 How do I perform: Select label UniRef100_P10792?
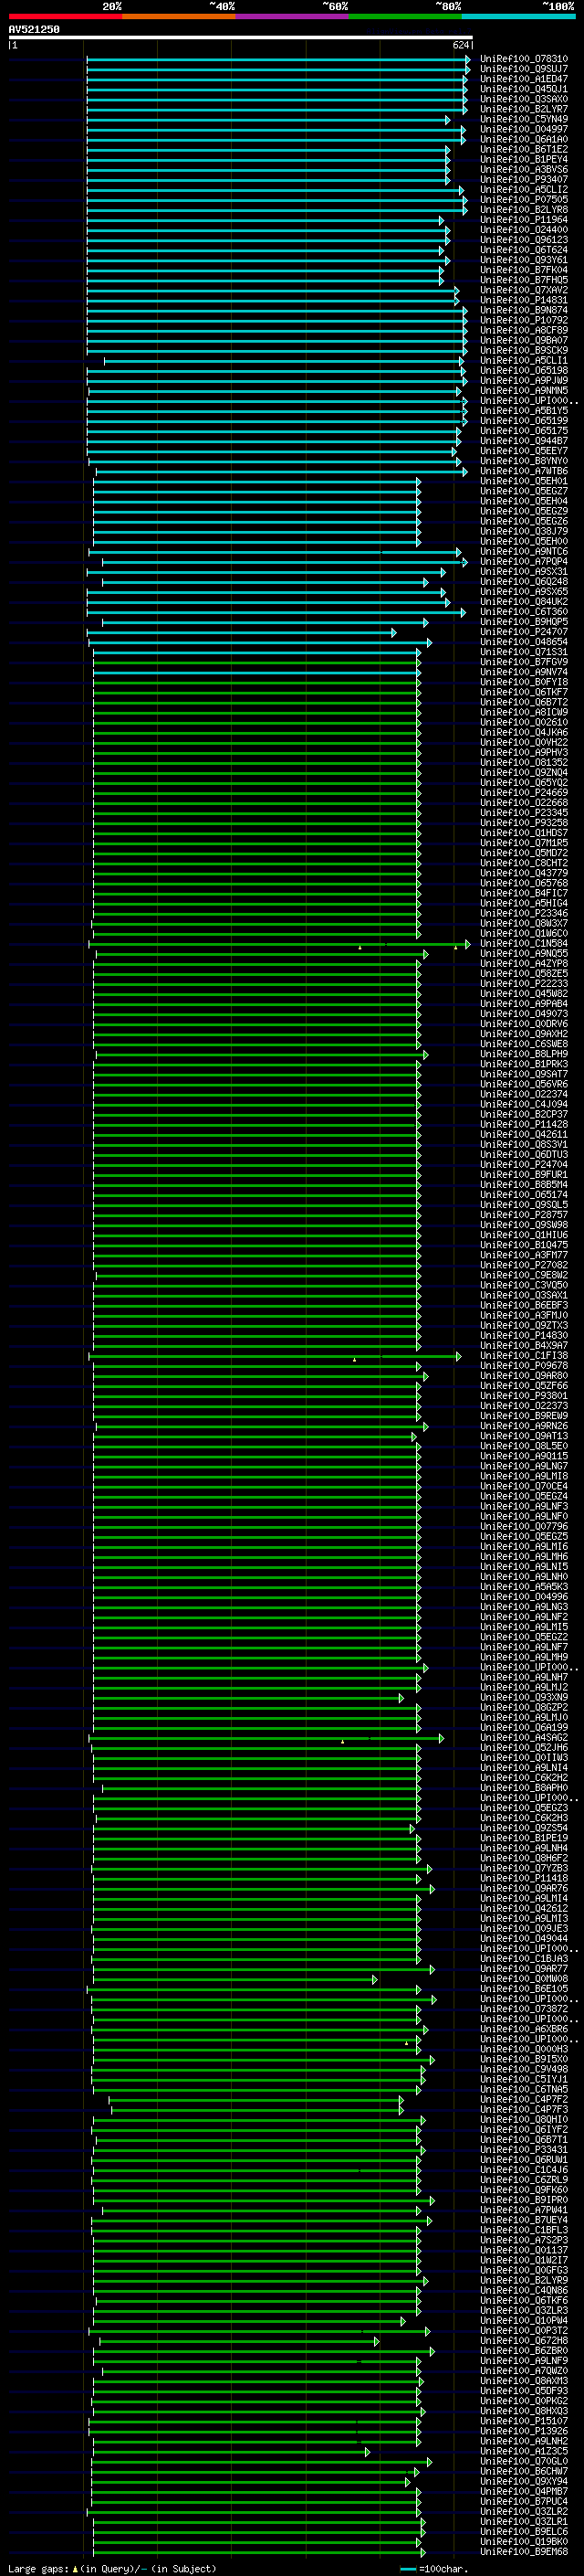click(x=524, y=320)
